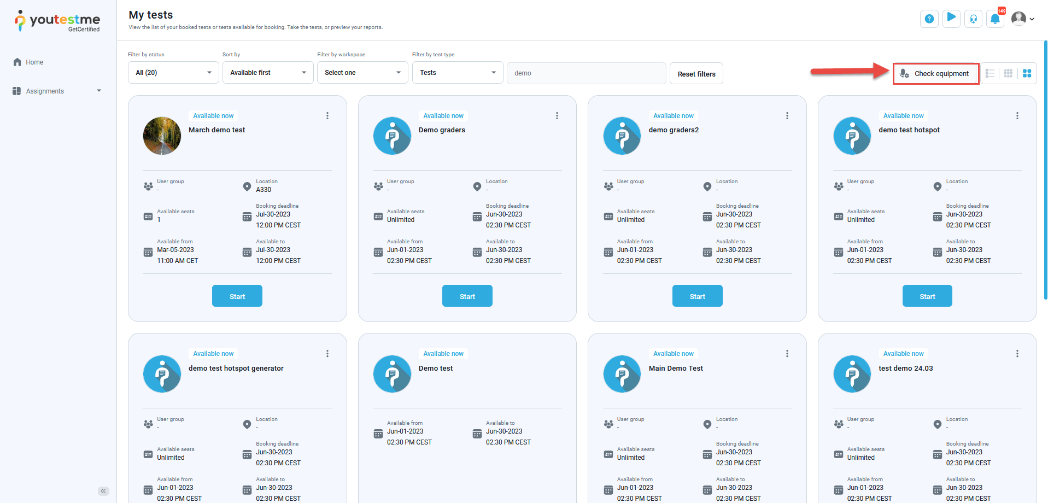Click the play video tutorial icon
This screenshot has height=503, width=1048.
(x=951, y=19)
